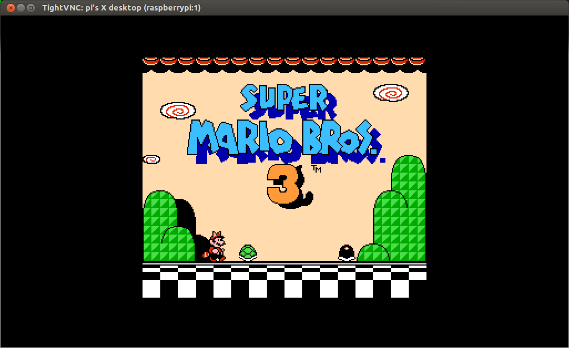The image size is (569, 348).
Task: Click the large swirl cloud left of SUPER
Action: tap(178, 111)
